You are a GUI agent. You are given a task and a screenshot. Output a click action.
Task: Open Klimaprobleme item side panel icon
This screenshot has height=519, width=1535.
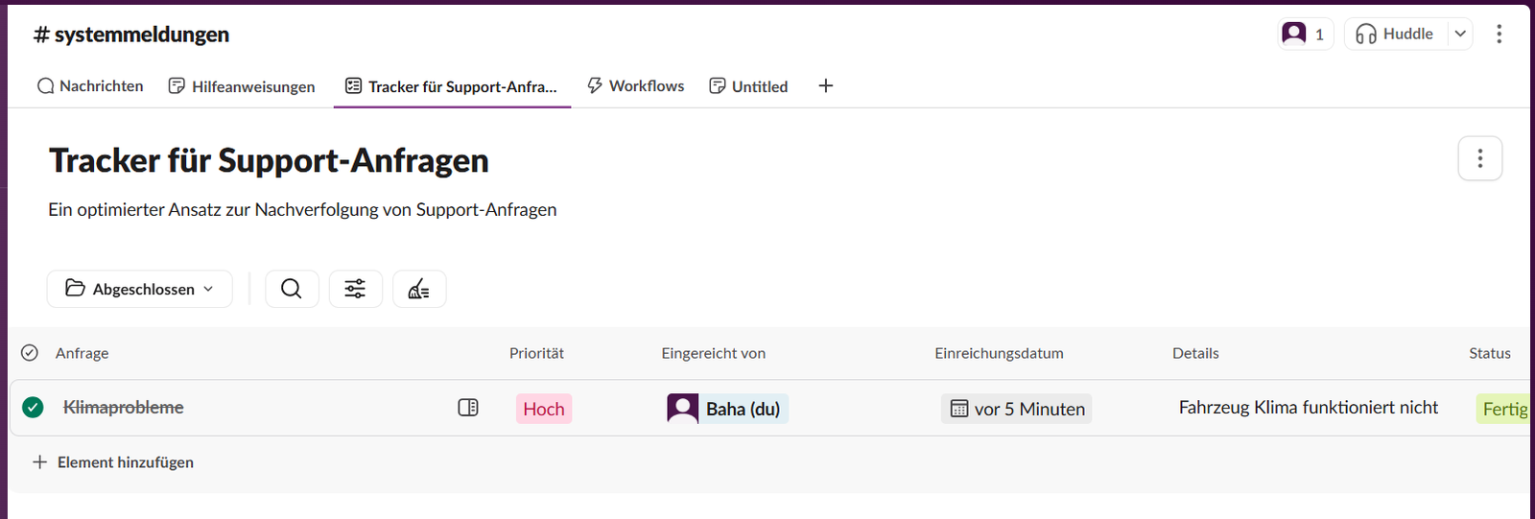click(468, 408)
